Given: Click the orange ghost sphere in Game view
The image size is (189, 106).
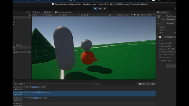Looking at the screenshot, I should pos(88,58).
